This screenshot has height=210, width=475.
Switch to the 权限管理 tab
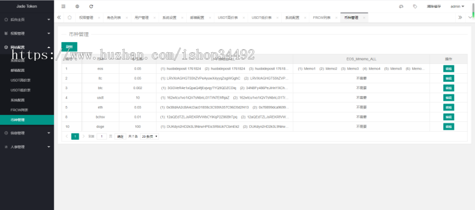point(86,17)
